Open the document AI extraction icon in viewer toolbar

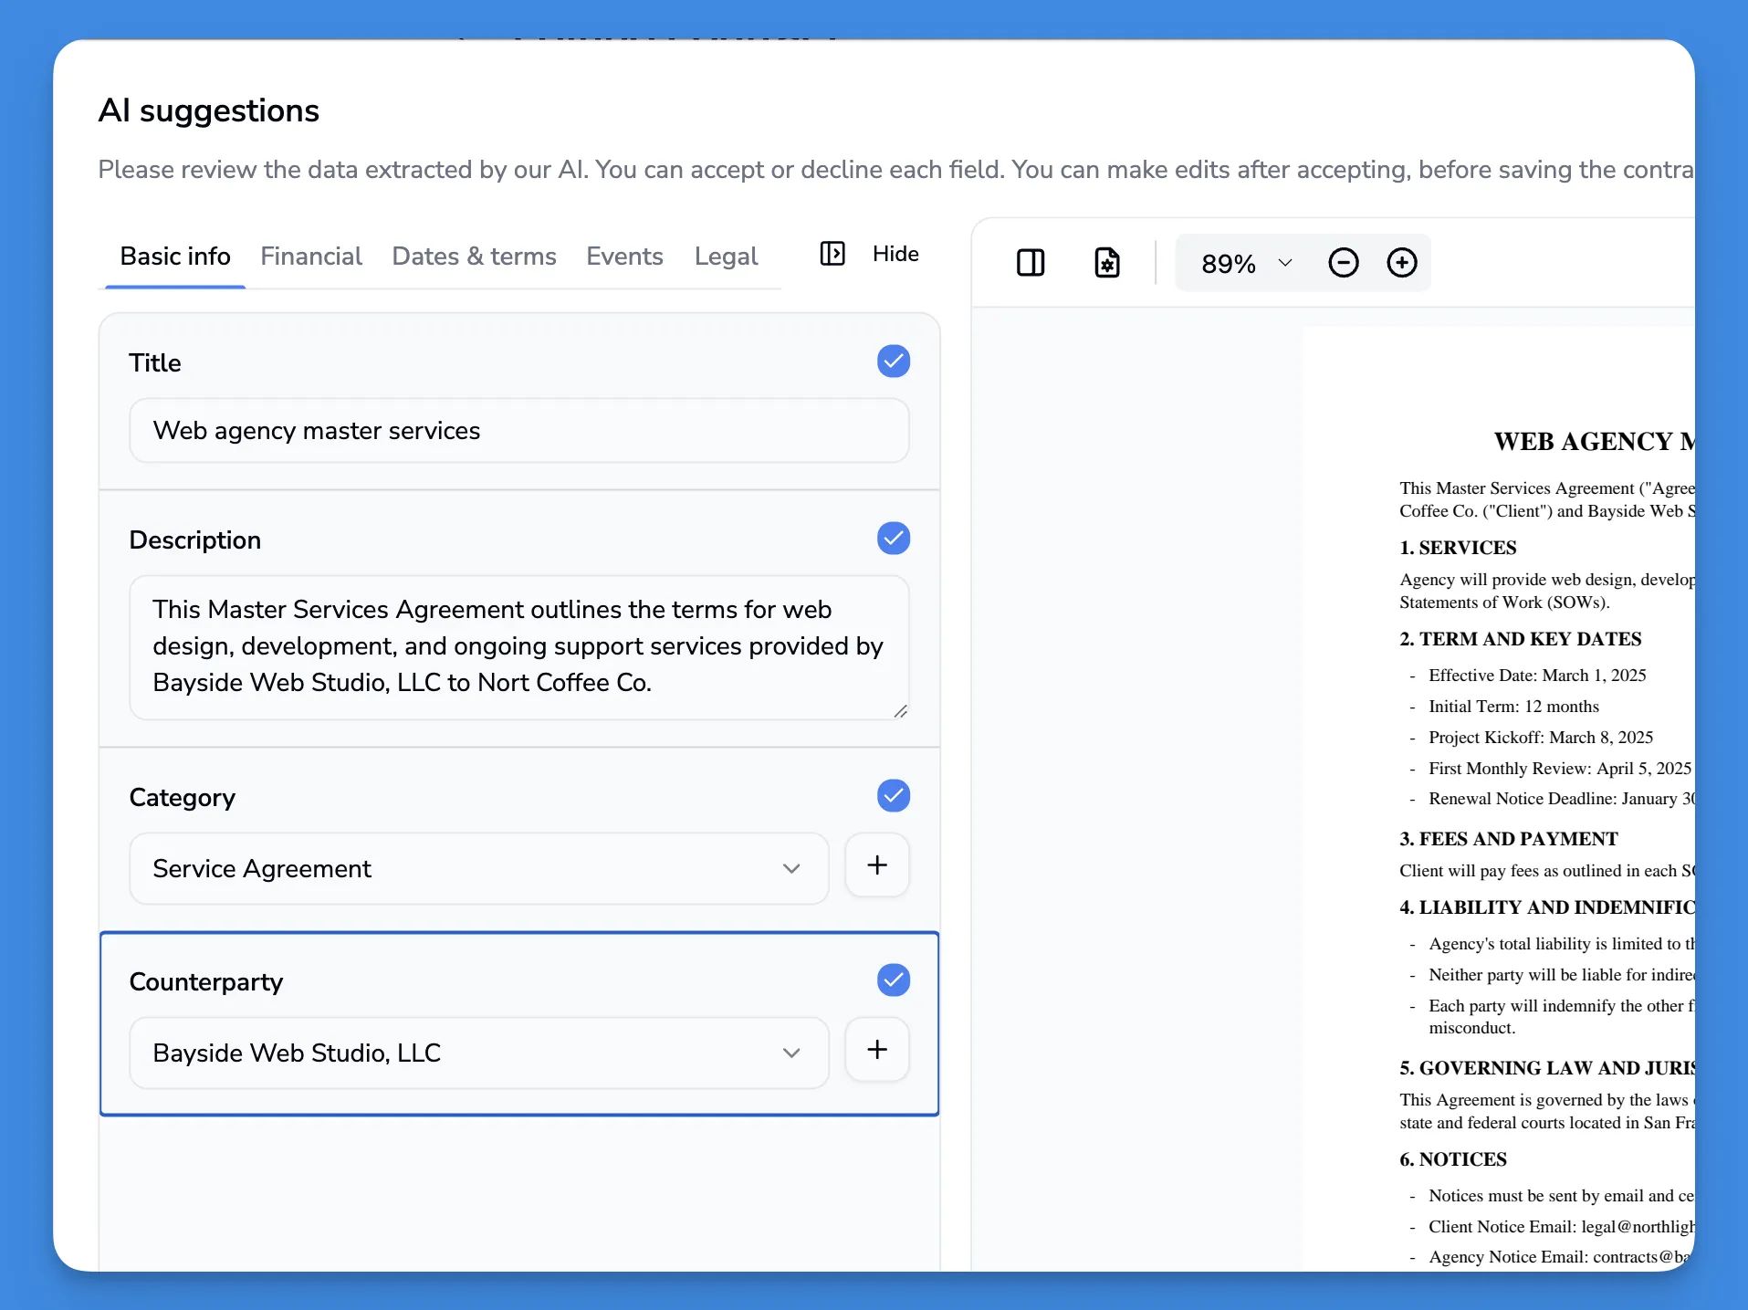click(1106, 263)
